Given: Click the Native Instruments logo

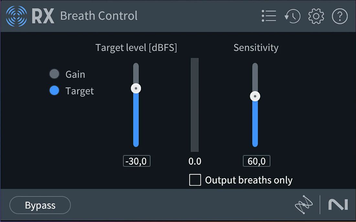Looking at the screenshot, I should tap(338, 205).
